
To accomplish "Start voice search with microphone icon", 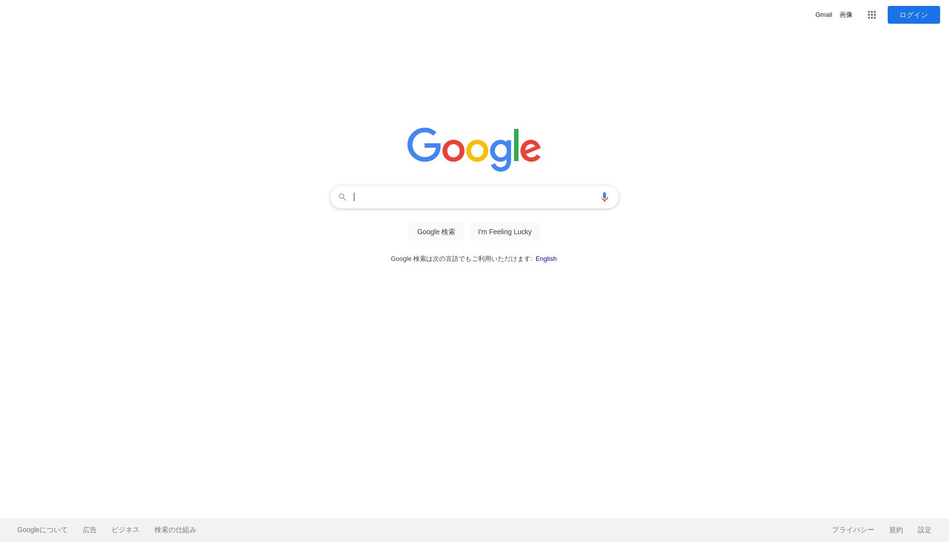I will point(604,197).
